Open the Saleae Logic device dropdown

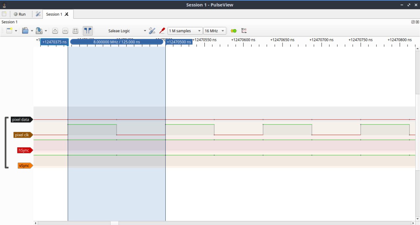[127, 31]
